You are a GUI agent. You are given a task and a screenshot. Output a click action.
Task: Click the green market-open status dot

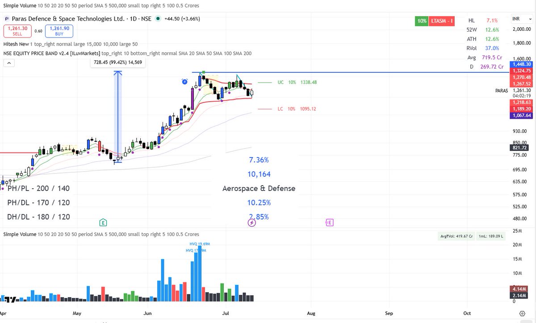(x=158, y=19)
